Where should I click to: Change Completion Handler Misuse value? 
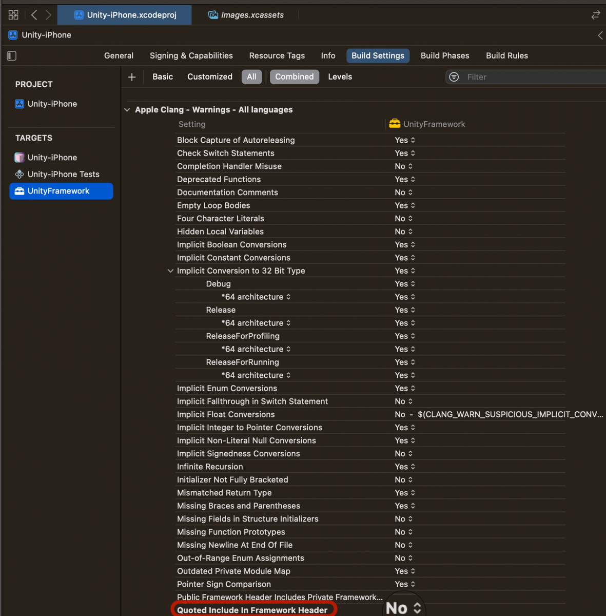404,166
